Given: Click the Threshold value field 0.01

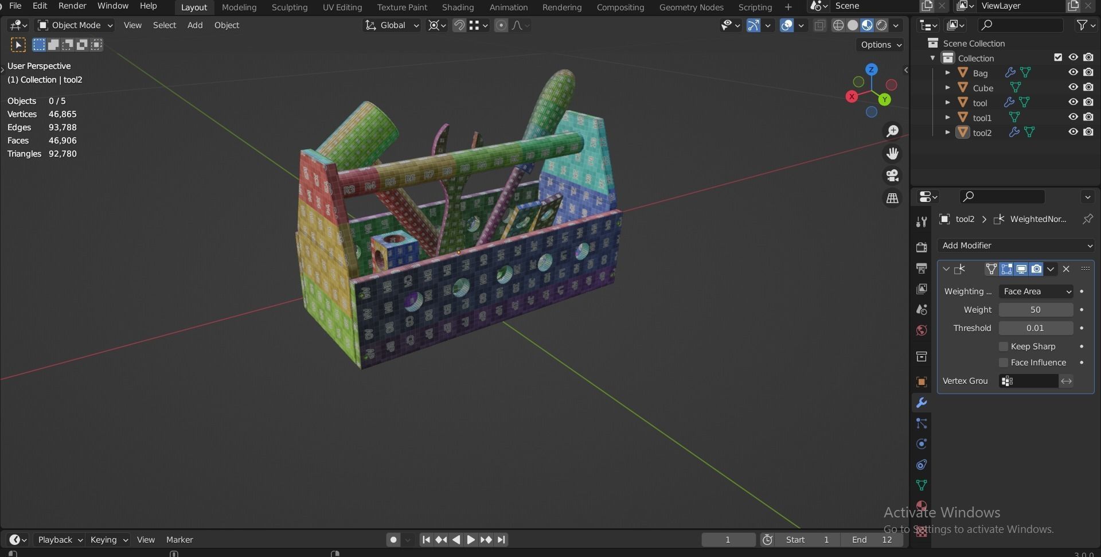Looking at the screenshot, I should point(1036,328).
